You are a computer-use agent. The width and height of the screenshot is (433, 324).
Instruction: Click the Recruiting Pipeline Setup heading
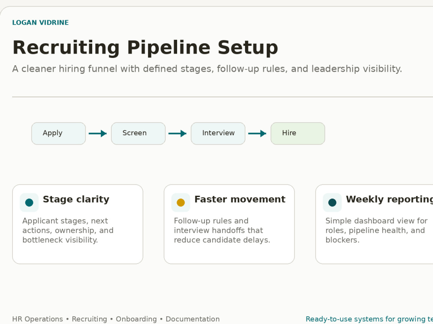pyautogui.click(x=145, y=48)
